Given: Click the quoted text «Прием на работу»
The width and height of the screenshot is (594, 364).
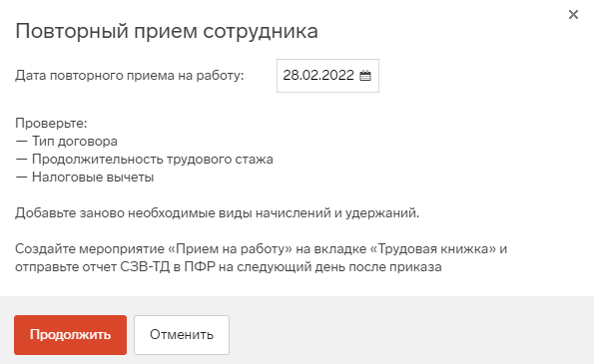Looking at the screenshot, I should tap(230, 249).
